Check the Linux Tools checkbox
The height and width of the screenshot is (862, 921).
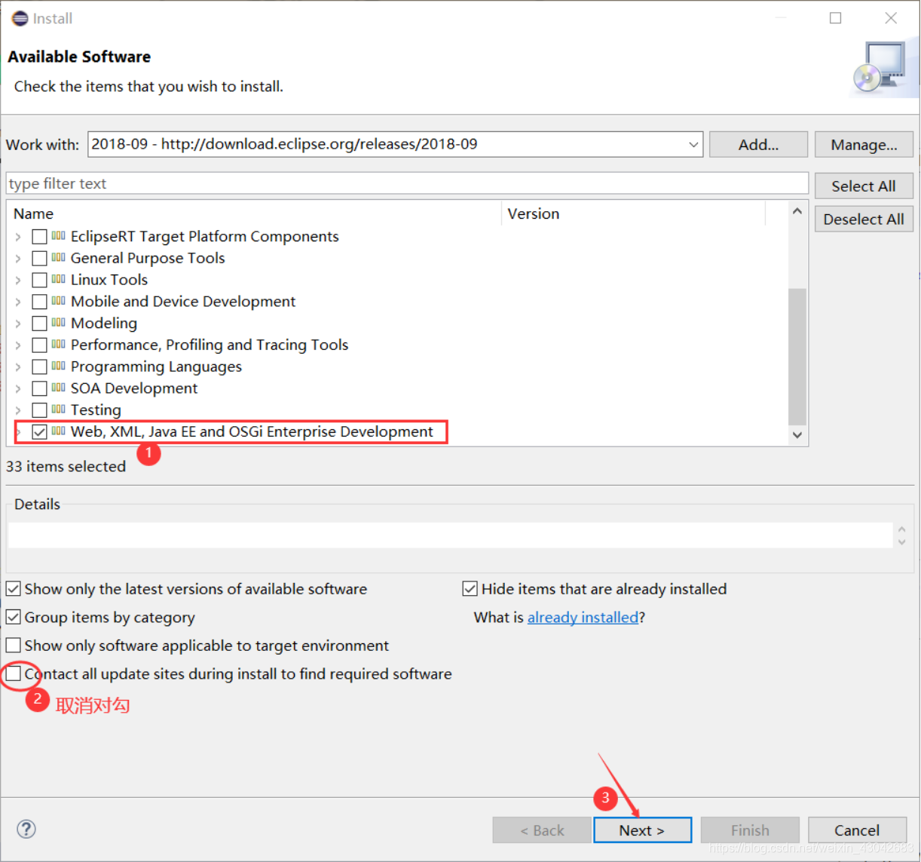pyautogui.click(x=39, y=280)
